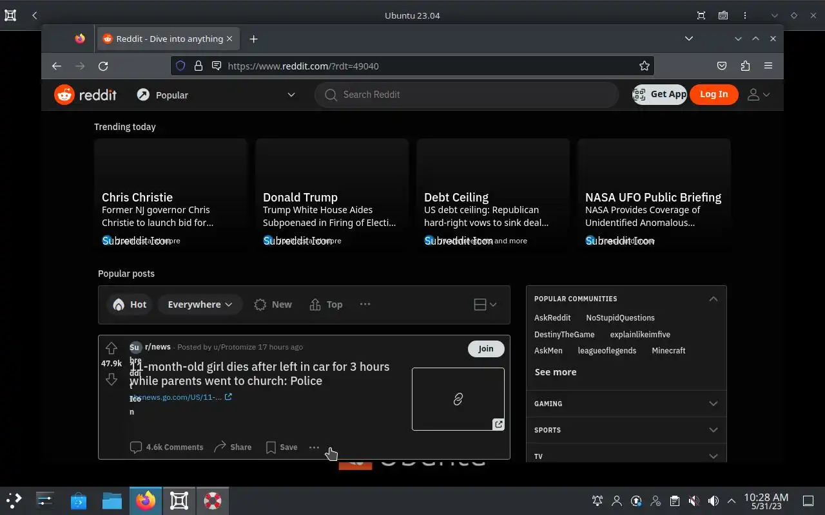Open the user account menu dropdown

pyautogui.click(x=758, y=95)
